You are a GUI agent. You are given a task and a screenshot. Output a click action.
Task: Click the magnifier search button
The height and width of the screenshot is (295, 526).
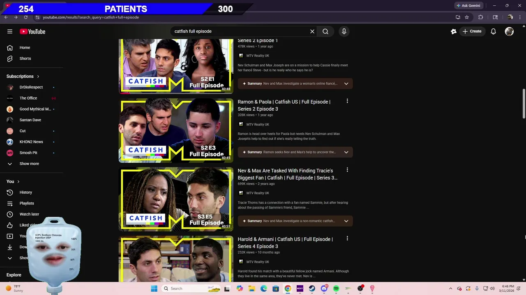click(x=325, y=31)
